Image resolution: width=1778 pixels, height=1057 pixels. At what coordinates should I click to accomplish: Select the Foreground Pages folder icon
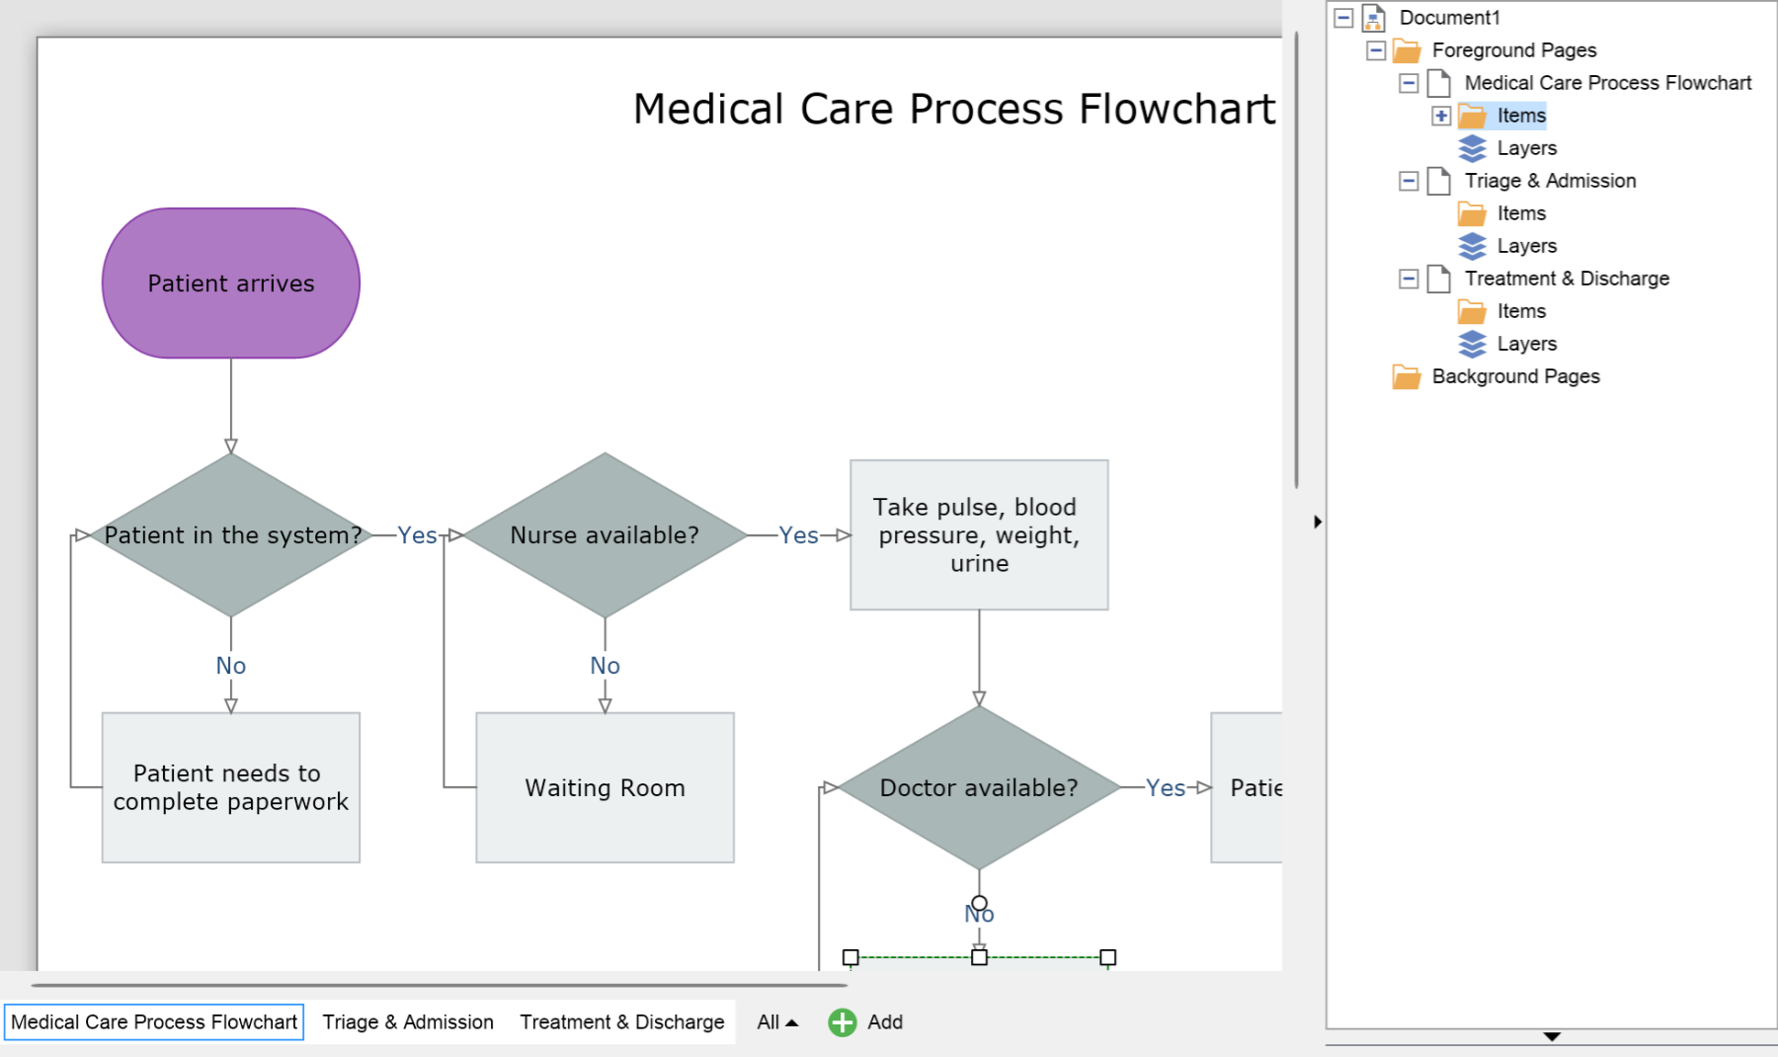click(x=1407, y=50)
